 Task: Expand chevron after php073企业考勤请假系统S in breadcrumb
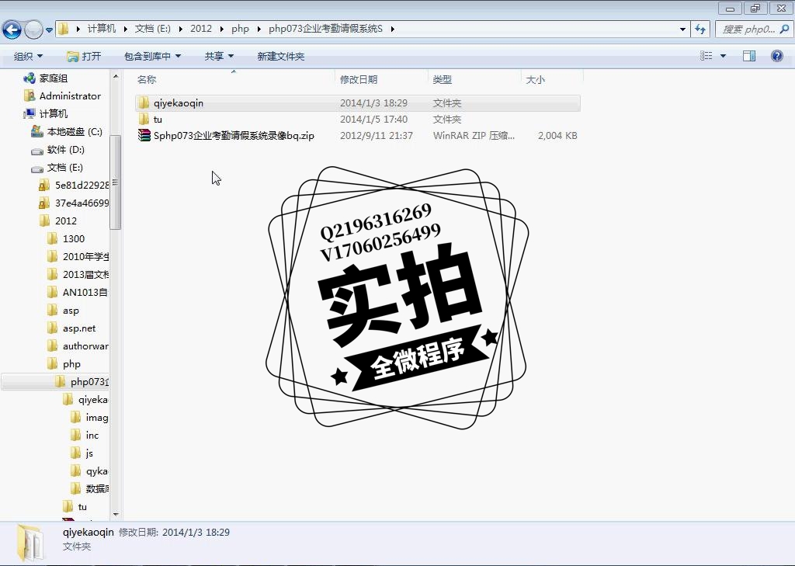[392, 29]
